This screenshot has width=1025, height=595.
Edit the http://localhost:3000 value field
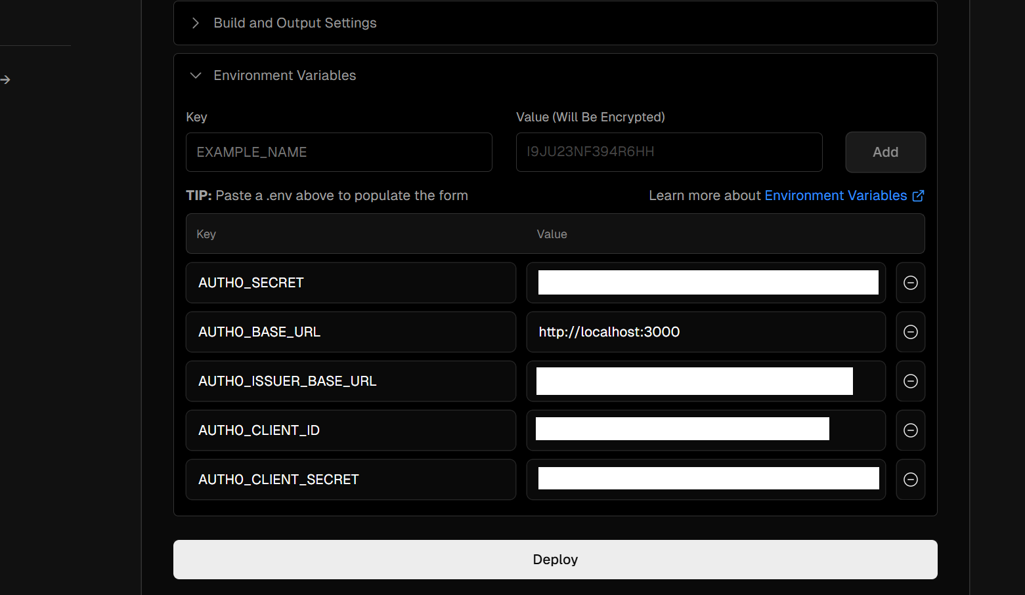pyautogui.click(x=706, y=332)
